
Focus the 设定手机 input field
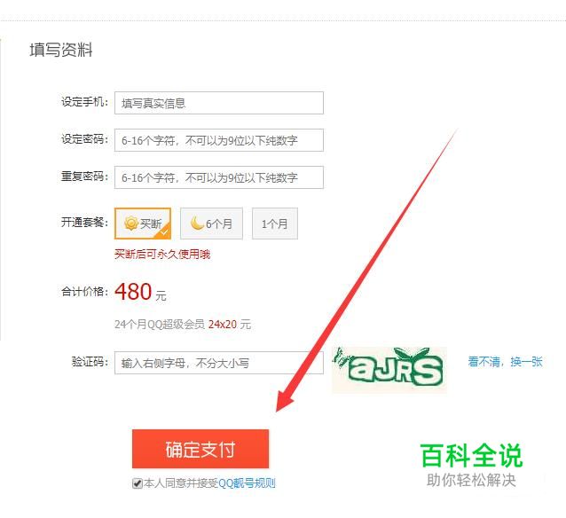coord(219,103)
